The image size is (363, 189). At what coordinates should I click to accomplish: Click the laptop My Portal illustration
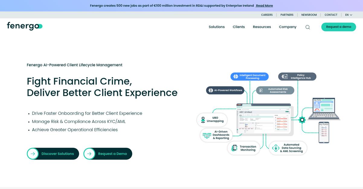[x=324, y=109]
